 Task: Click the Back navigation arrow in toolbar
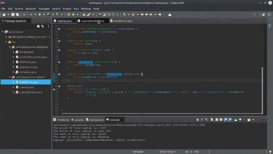click(151, 15)
